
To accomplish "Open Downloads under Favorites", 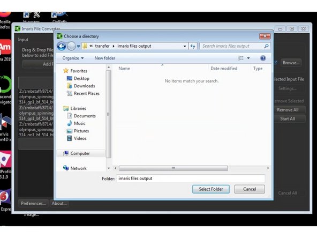I will point(81,86).
